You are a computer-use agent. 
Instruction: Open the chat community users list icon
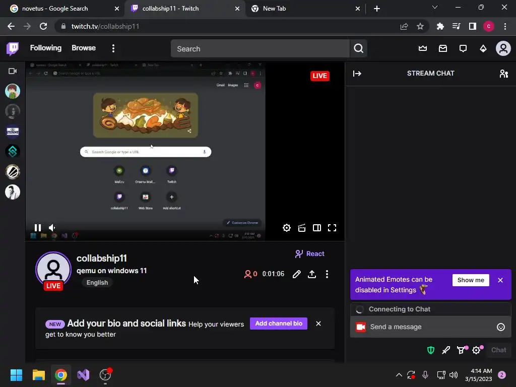504,74
